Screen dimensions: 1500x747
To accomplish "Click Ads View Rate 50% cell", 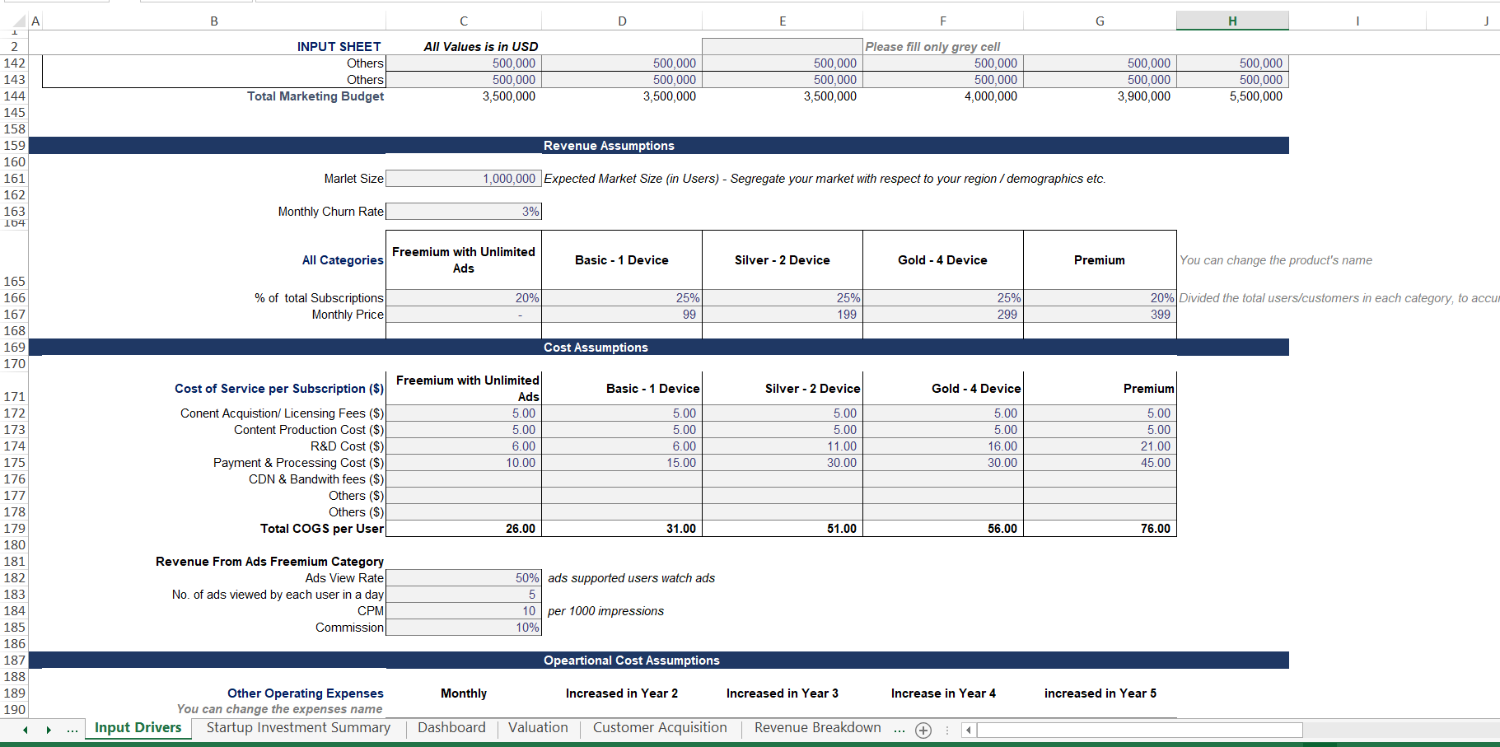I will click(464, 578).
